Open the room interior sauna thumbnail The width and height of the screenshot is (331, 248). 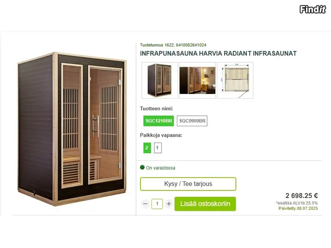pos(197,80)
